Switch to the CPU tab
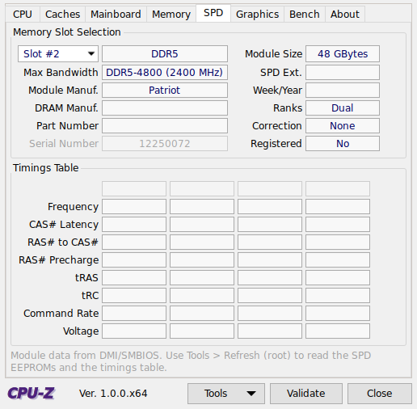 coord(23,15)
